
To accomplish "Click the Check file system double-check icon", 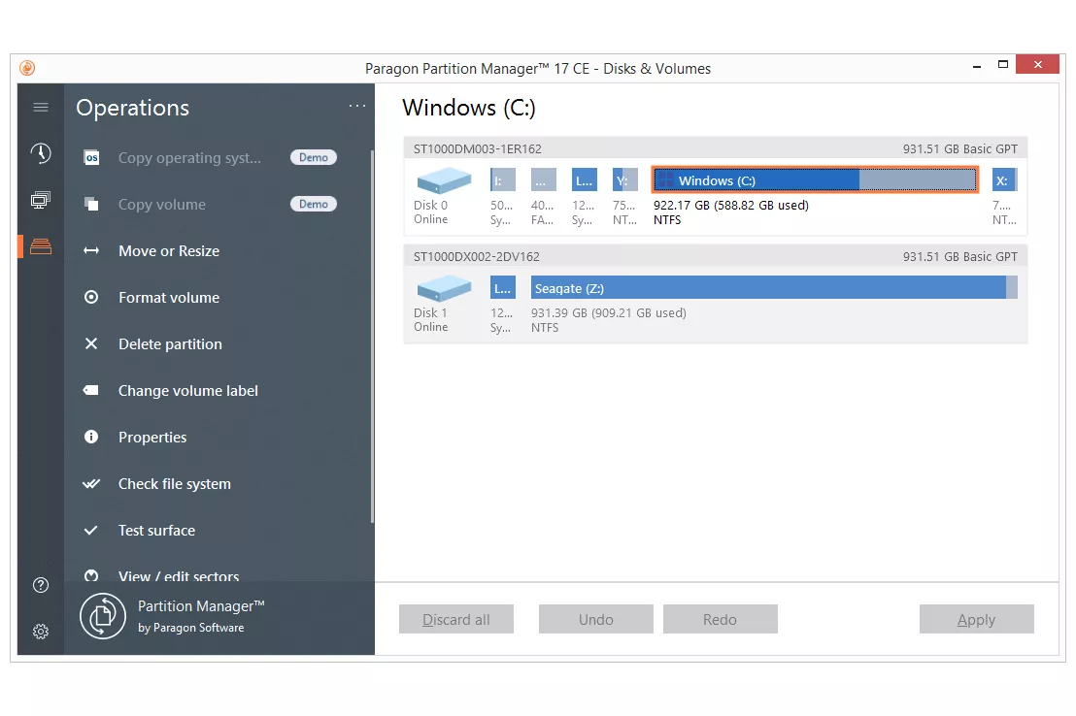I will [x=91, y=483].
